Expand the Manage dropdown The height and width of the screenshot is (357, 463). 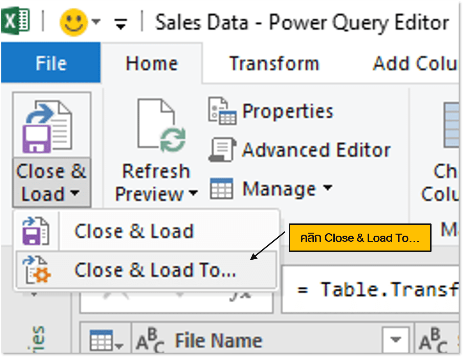click(x=328, y=189)
